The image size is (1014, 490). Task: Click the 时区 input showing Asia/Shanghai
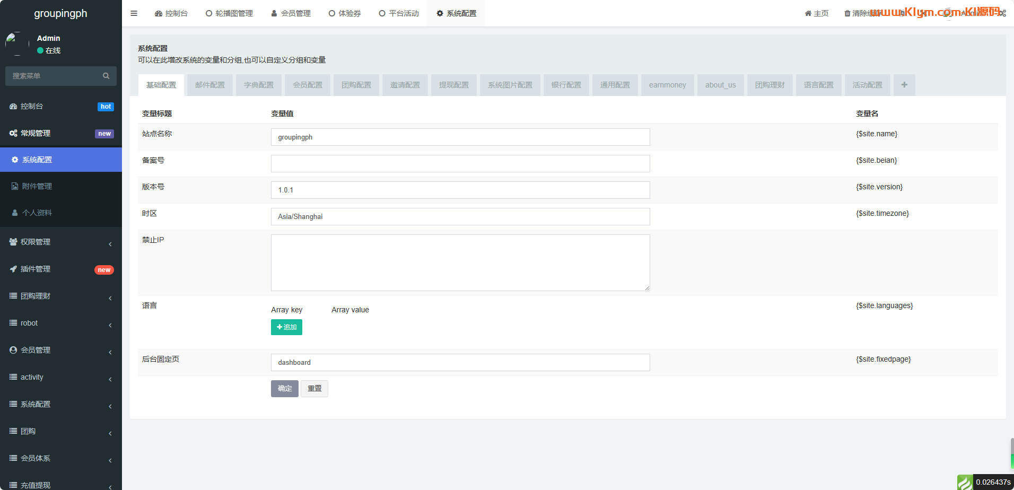[460, 216]
